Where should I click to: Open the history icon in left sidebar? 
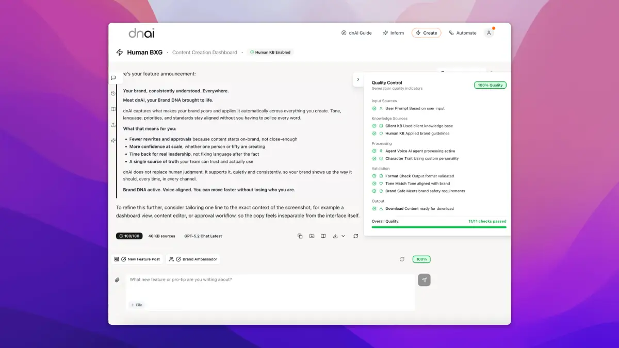tap(113, 93)
